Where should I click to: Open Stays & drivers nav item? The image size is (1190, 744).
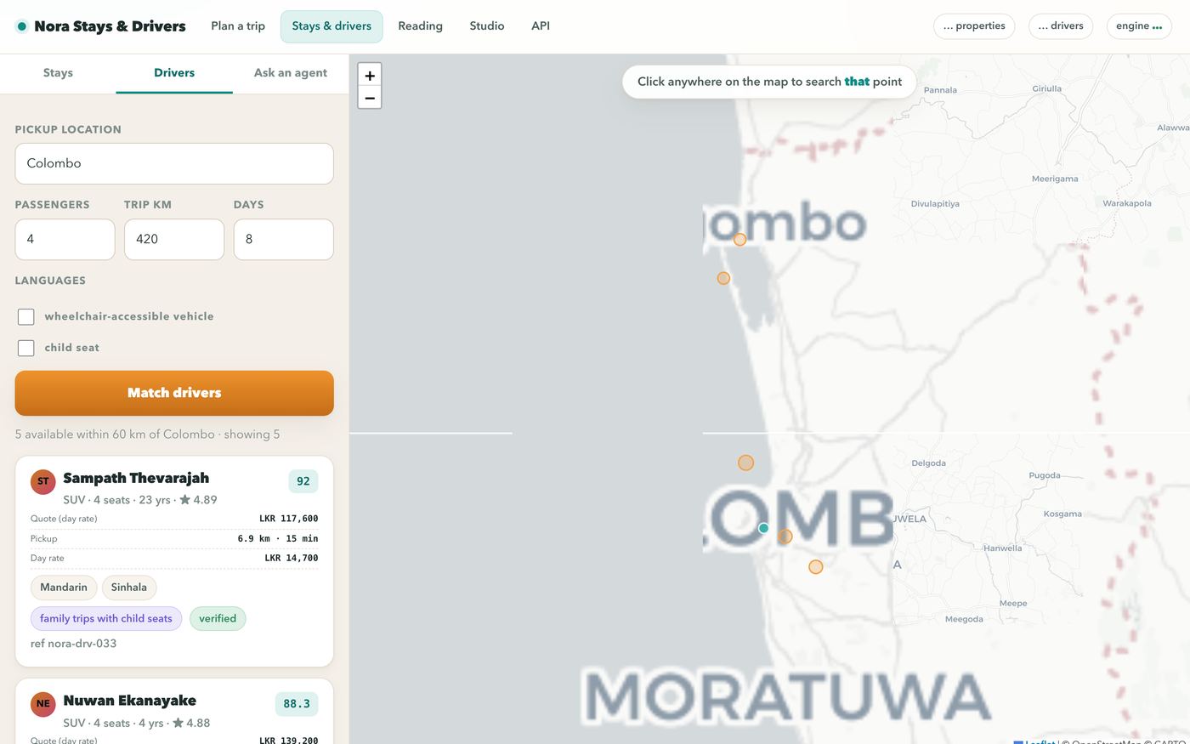point(331,26)
